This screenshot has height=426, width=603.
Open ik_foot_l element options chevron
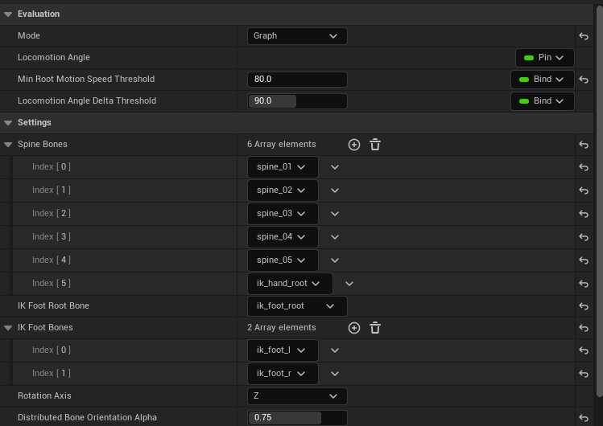(x=335, y=350)
